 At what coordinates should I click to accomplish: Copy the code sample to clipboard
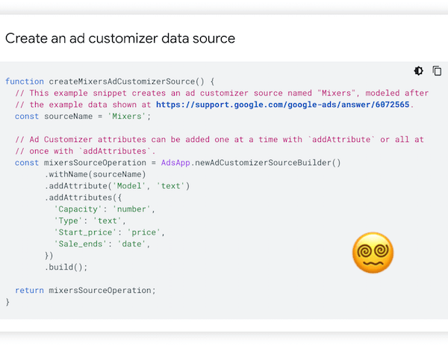(x=437, y=71)
